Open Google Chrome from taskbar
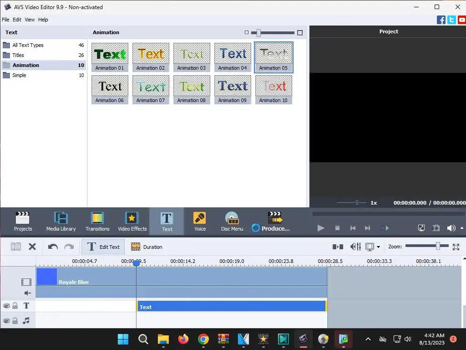This screenshot has height=350, width=466. coord(203,339)
